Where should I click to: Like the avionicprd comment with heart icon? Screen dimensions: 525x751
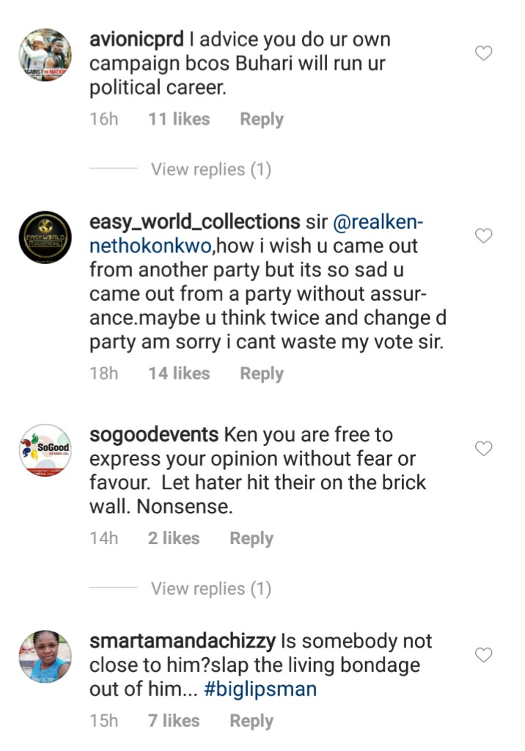[484, 54]
